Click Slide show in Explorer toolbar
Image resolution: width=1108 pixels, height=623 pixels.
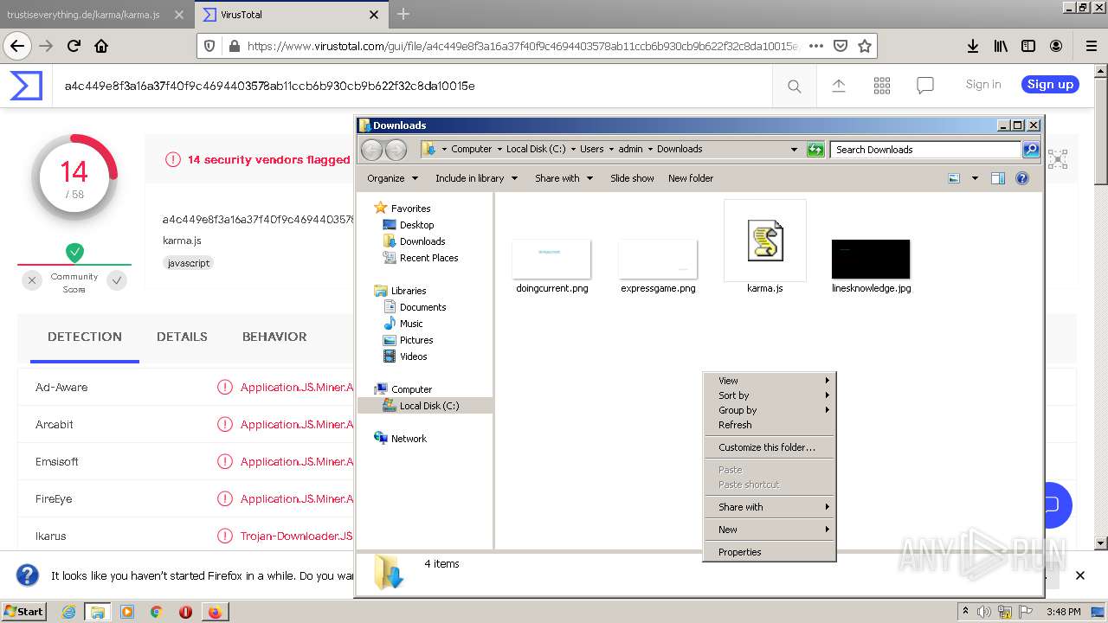[x=632, y=178]
